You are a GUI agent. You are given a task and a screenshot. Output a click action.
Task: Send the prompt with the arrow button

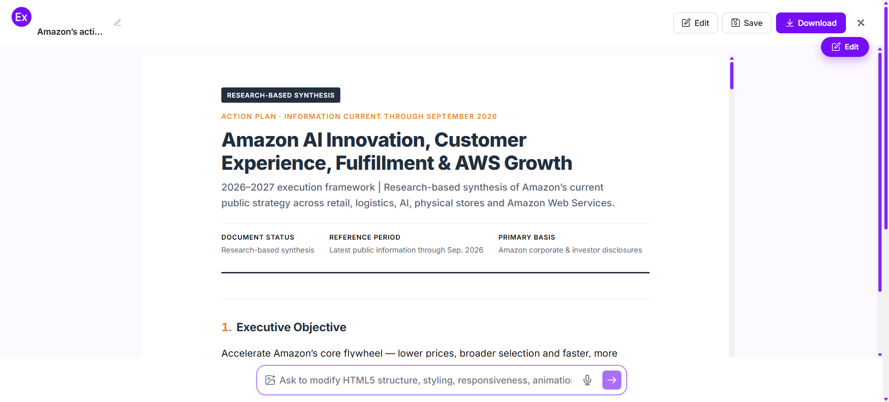pyautogui.click(x=612, y=380)
